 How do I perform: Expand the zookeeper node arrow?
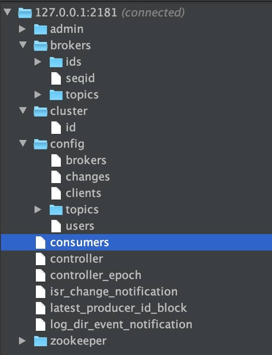[x=22, y=341]
